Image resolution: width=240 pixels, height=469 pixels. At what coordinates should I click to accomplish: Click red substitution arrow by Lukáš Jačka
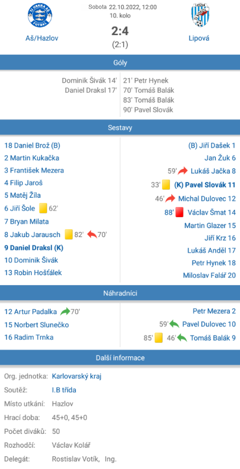coord(182,171)
